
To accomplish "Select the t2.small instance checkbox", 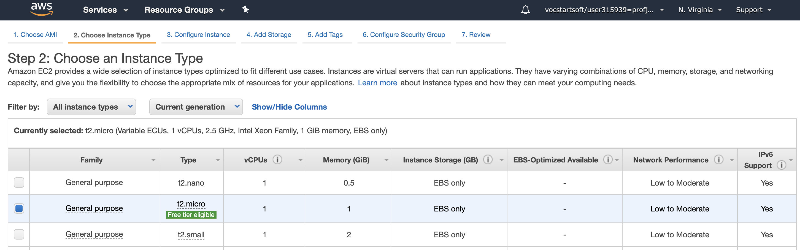I will (x=19, y=234).
